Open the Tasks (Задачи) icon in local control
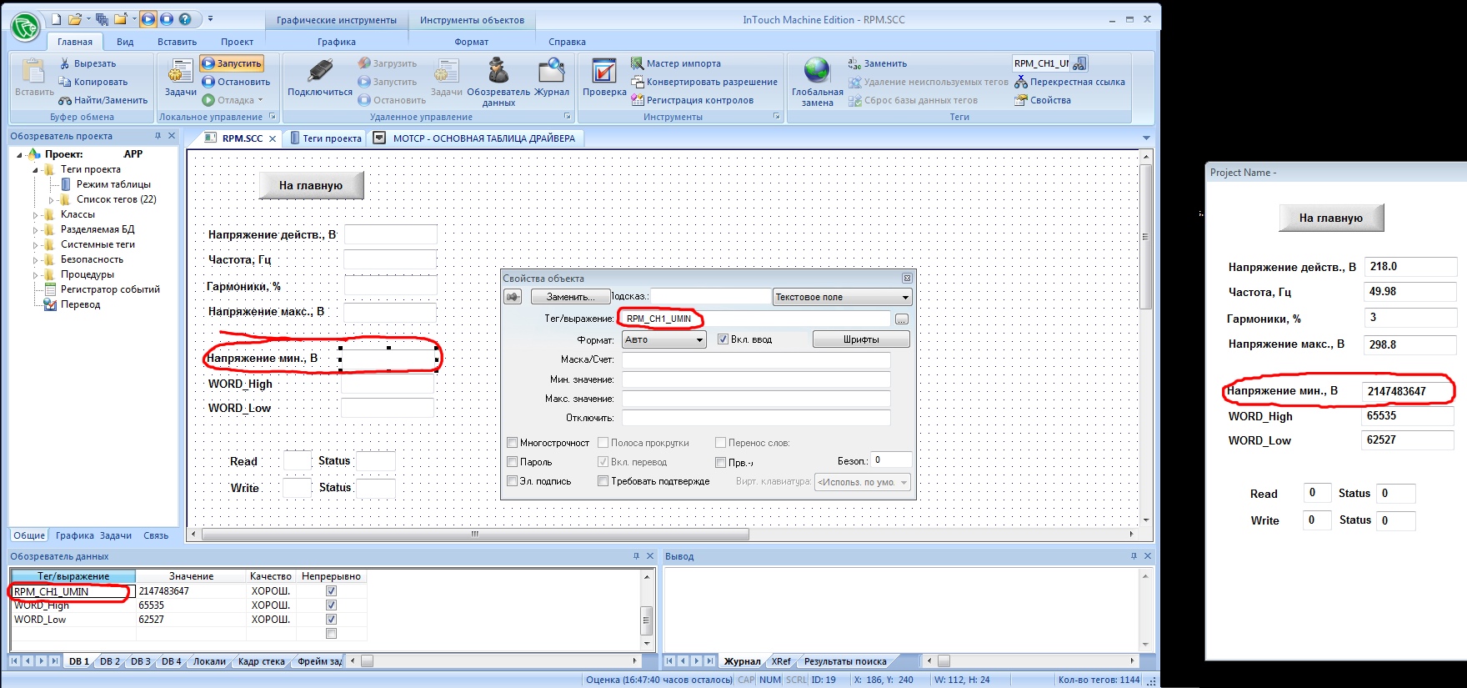Image resolution: width=1467 pixels, height=688 pixels. (x=180, y=75)
